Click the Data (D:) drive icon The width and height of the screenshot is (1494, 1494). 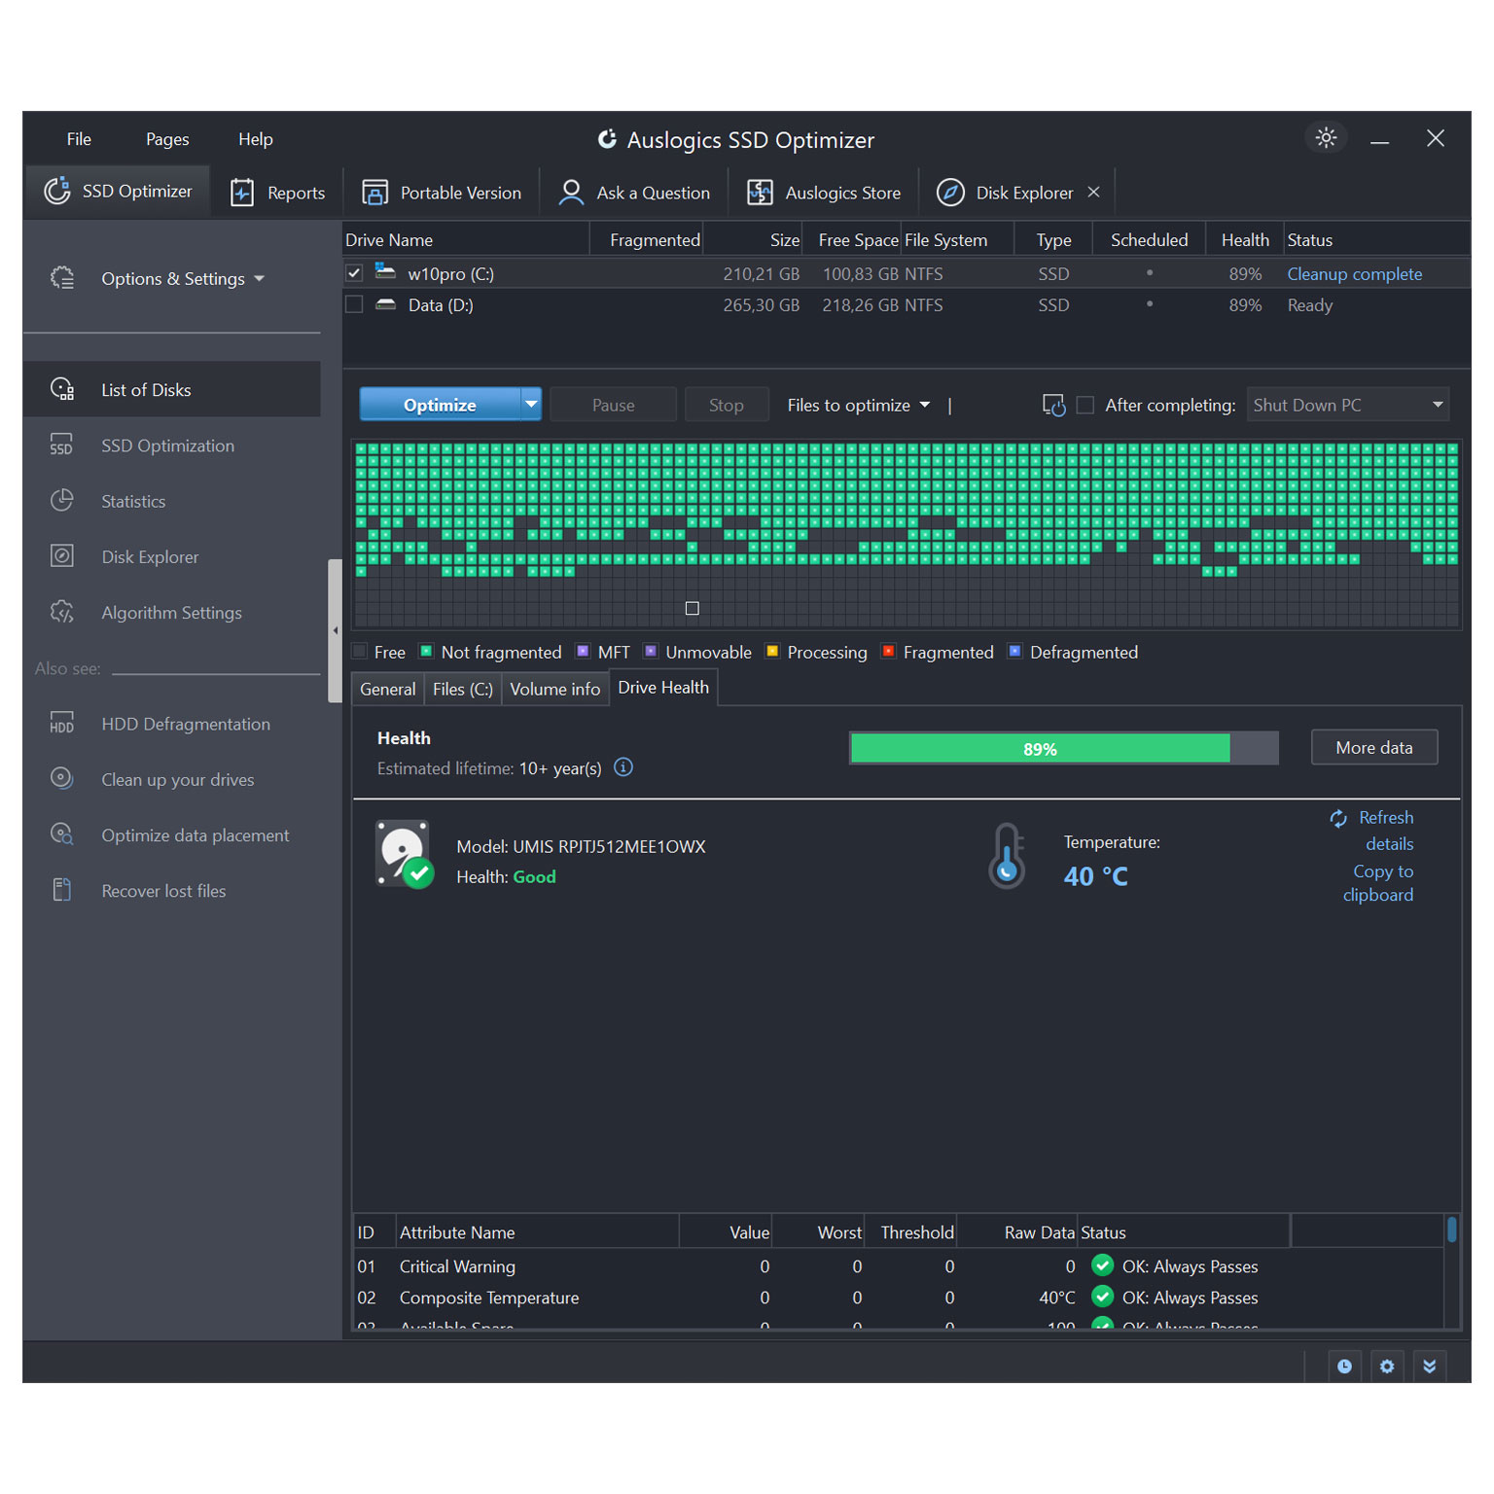coord(385,304)
